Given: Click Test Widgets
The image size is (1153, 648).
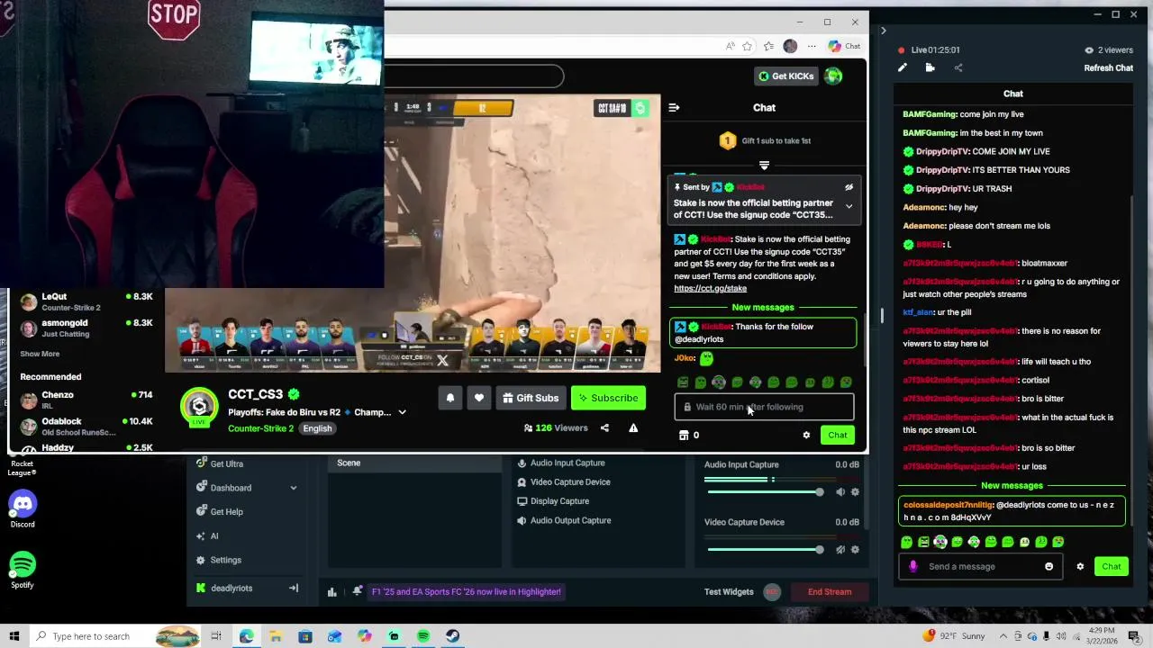Looking at the screenshot, I should click(x=729, y=592).
